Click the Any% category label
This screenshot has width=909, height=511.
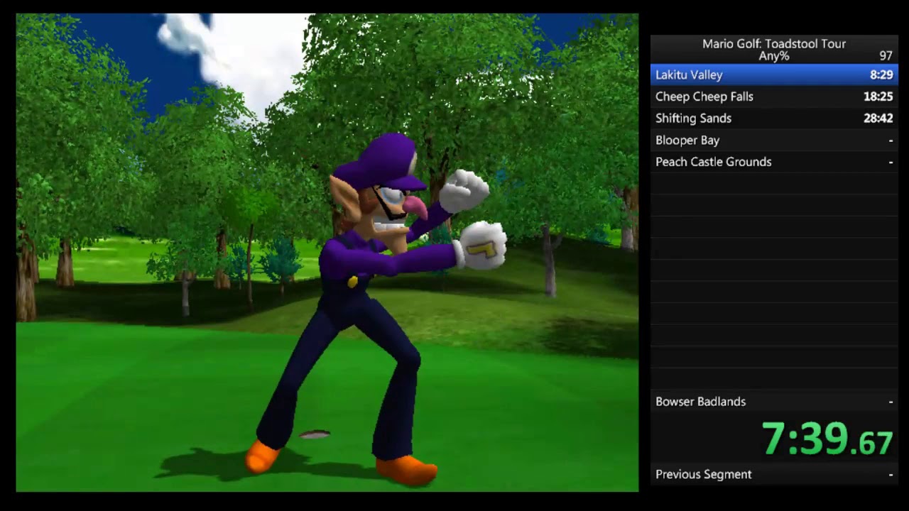[x=774, y=56]
